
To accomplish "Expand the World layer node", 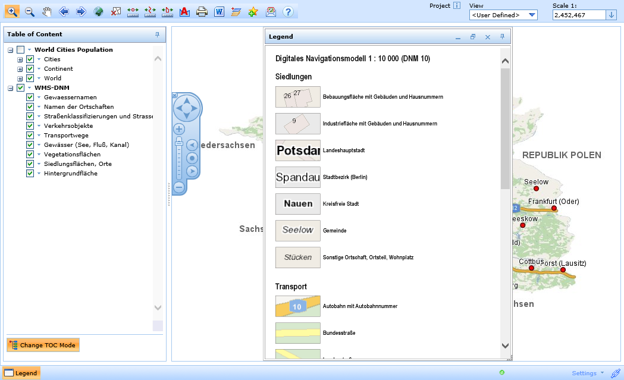I will pos(20,78).
